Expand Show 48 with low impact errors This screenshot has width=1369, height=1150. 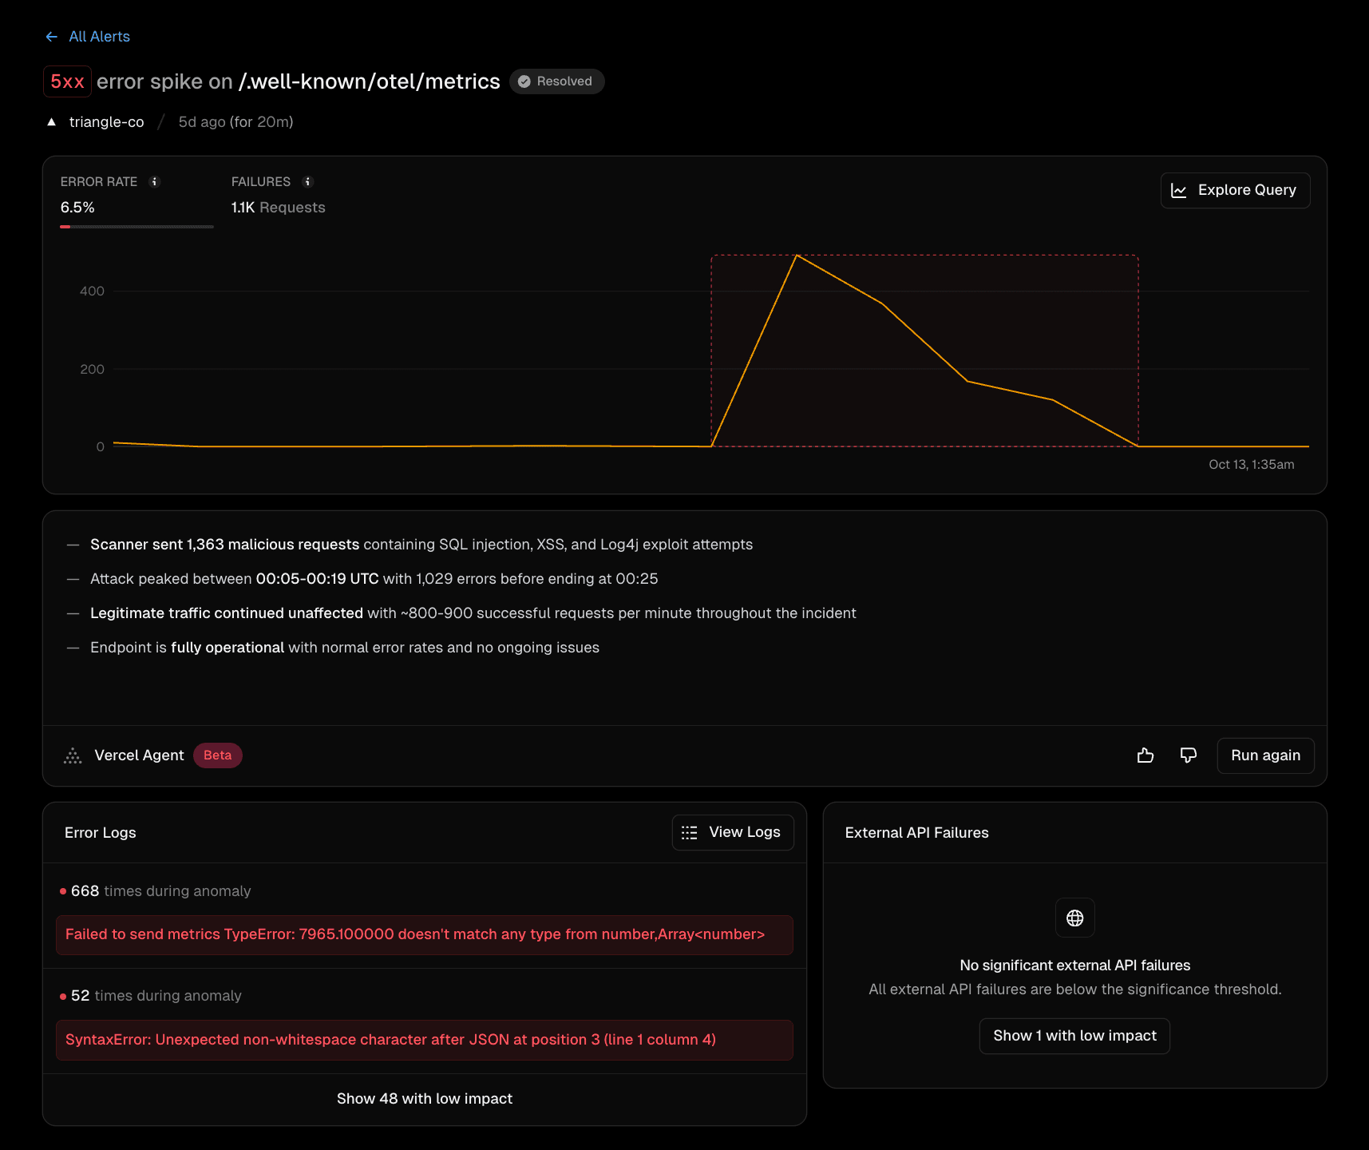[x=424, y=1098]
